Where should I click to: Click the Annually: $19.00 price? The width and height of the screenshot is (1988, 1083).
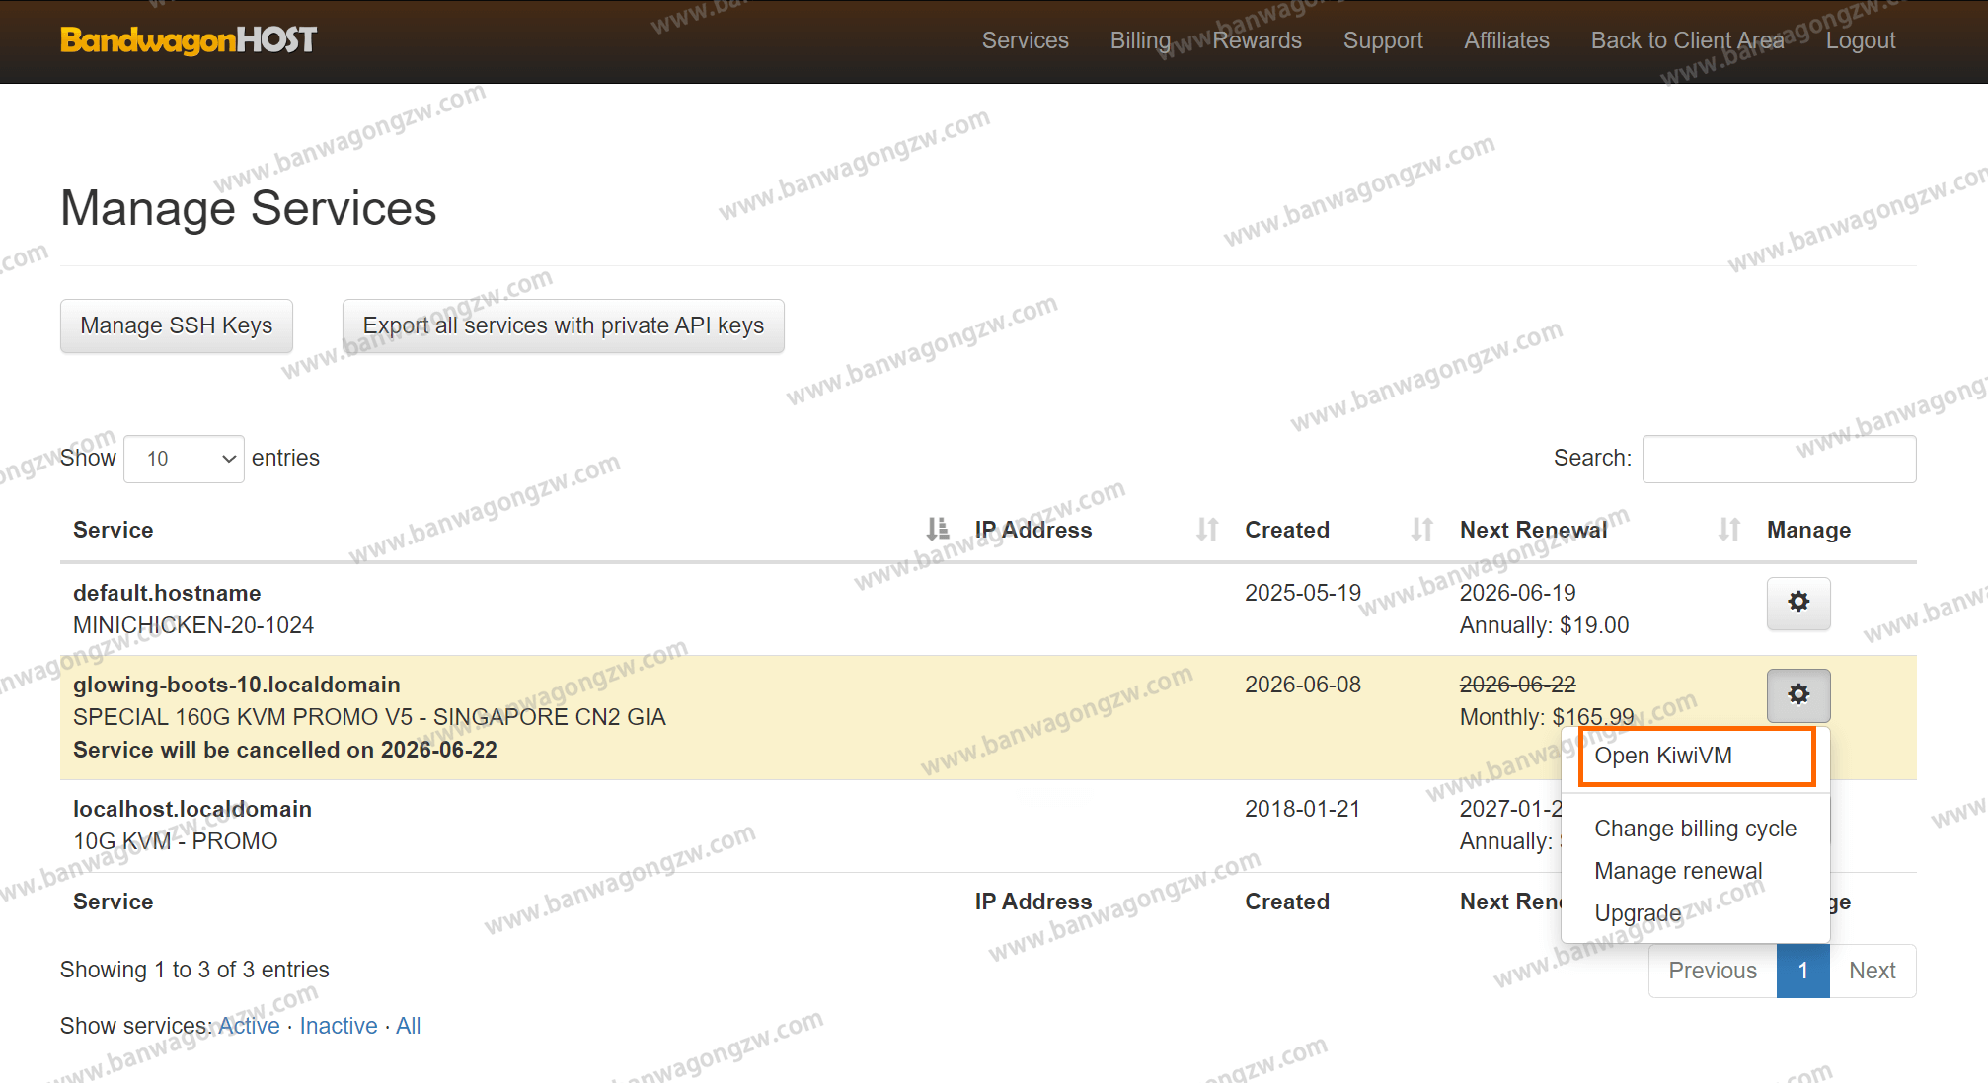(x=1545, y=625)
